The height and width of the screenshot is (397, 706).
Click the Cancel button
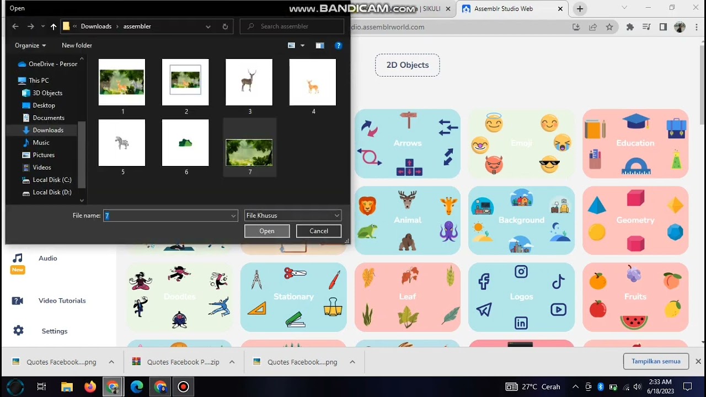coord(319,231)
